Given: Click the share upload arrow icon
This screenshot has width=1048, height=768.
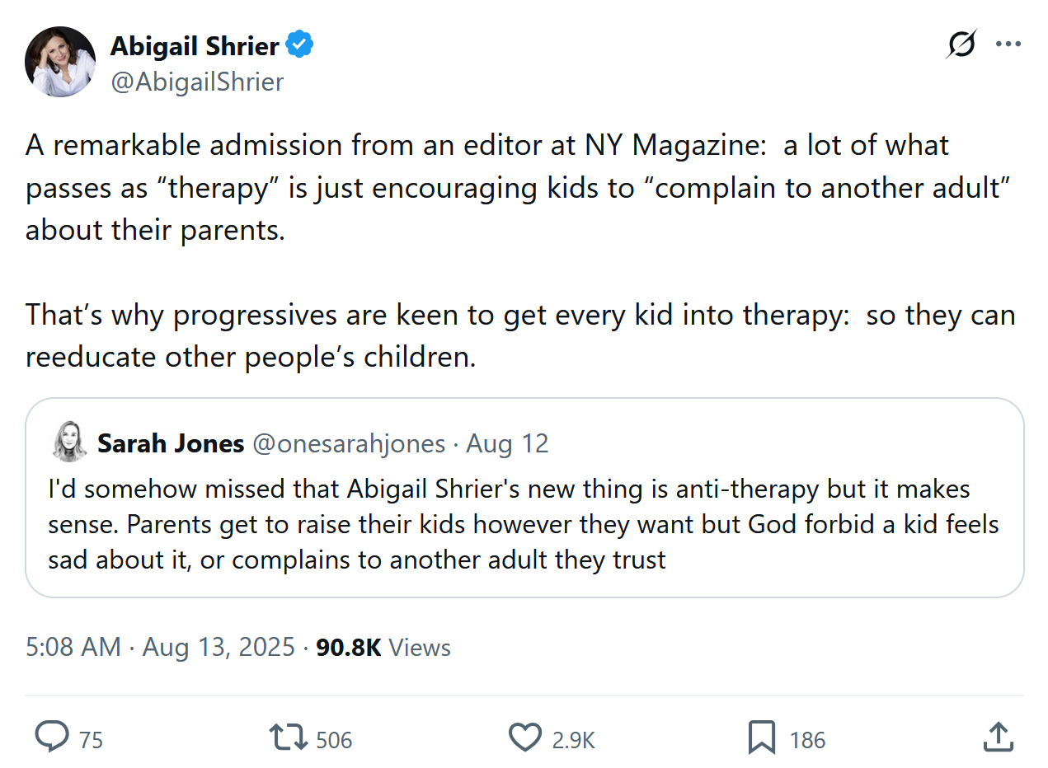Looking at the screenshot, I should point(998,738).
